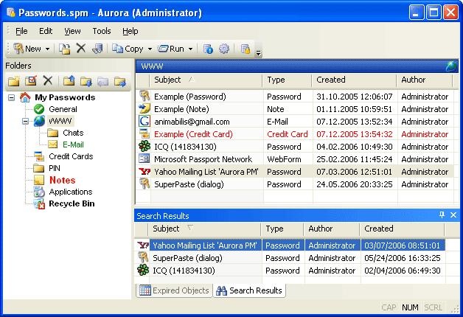Open the Copy button dropdown arrow
Viewport: 463px width, 317px height.
(x=150, y=49)
